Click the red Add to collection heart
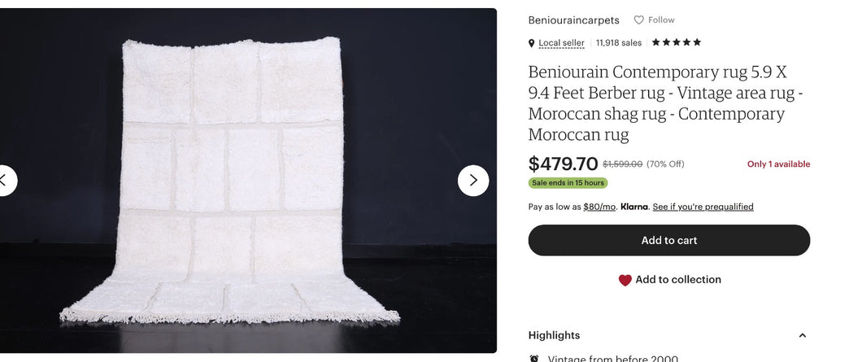The height and width of the screenshot is (362, 862). click(625, 280)
